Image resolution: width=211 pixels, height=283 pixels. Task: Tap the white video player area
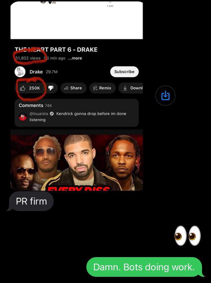[77, 20]
